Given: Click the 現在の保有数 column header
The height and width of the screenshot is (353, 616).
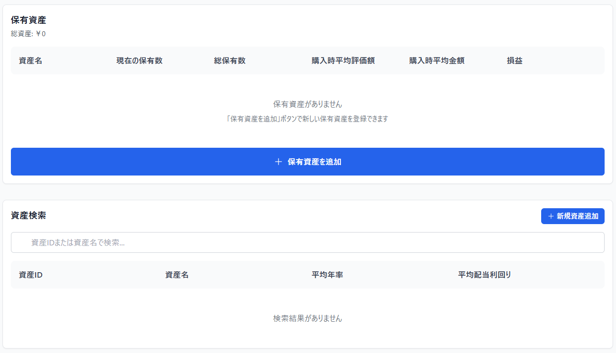Looking at the screenshot, I should coord(139,60).
